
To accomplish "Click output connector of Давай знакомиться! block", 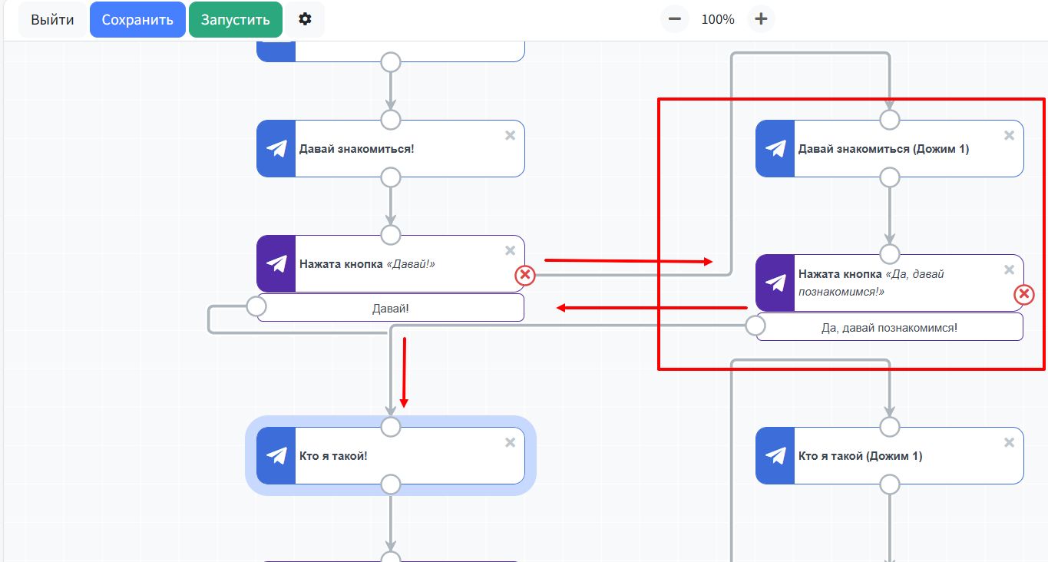I will (391, 177).
